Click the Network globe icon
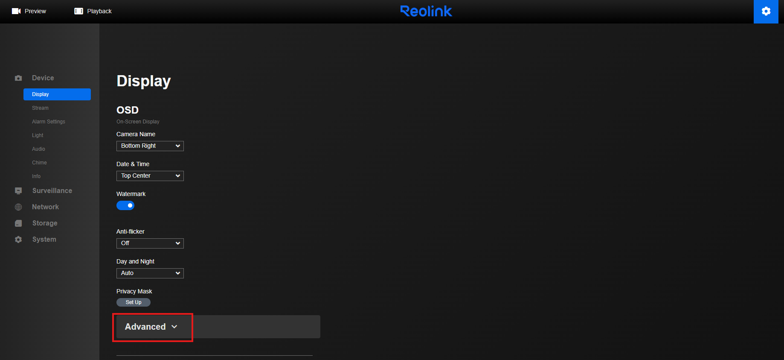 point(18,207)
